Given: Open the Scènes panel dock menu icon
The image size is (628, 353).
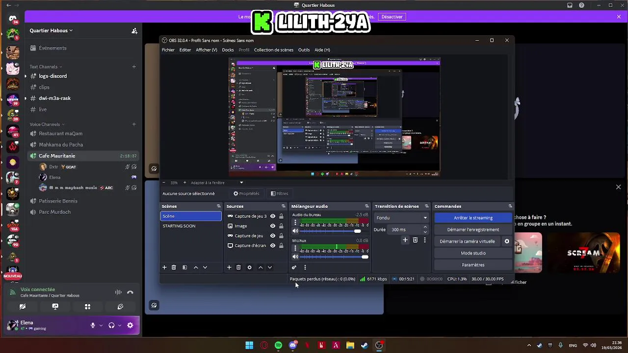Looking at the screenshot, I should point(219,206).
